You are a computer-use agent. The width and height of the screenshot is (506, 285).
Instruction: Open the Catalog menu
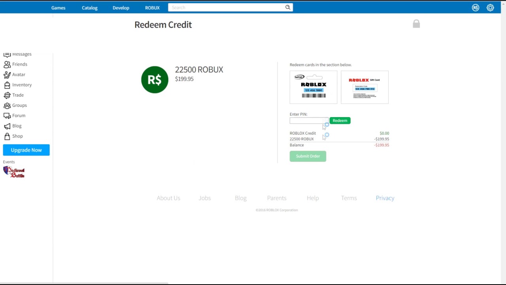tap(90, 8)
